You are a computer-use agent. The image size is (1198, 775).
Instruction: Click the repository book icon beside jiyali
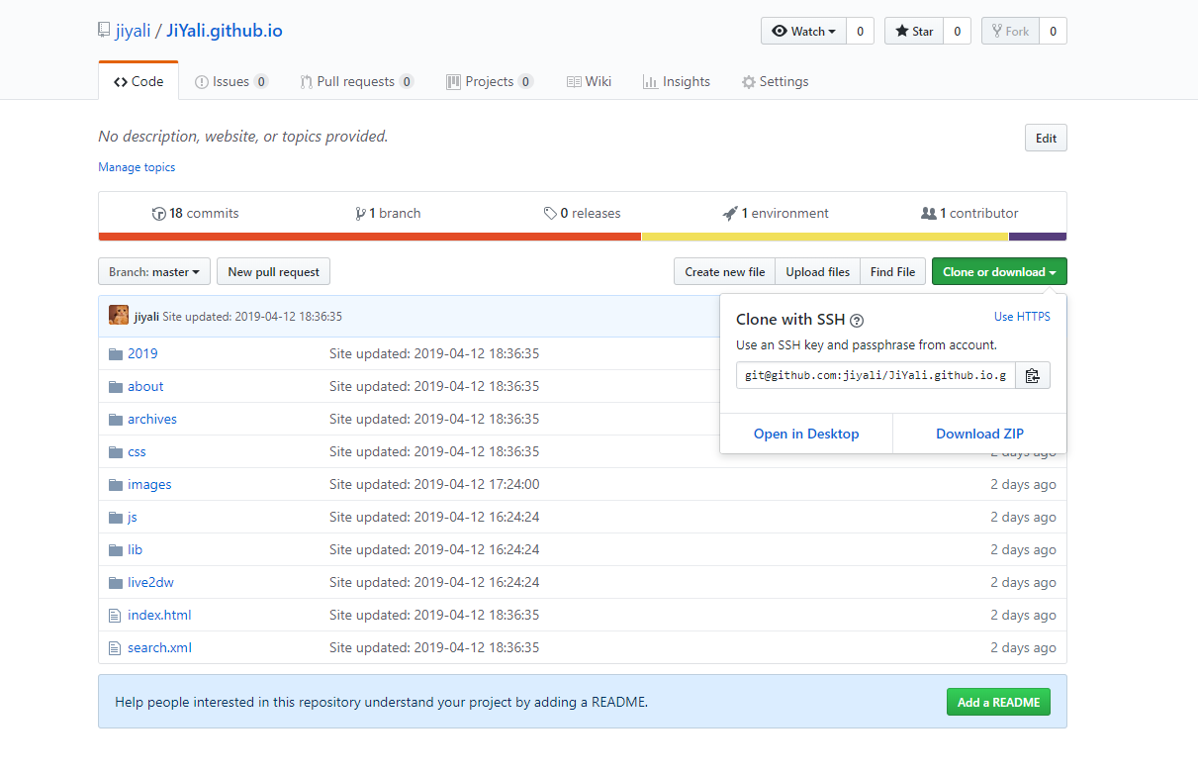[104, 31]
